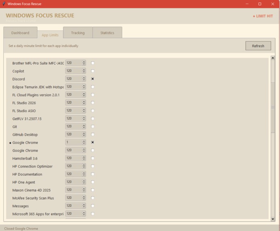Increase the HP Connection Optimizer limit
The image size is (280, 231).
click(84, 165)
